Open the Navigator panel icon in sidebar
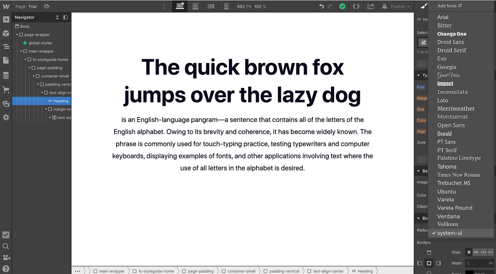Screen dimensions: 496x274 6,47
